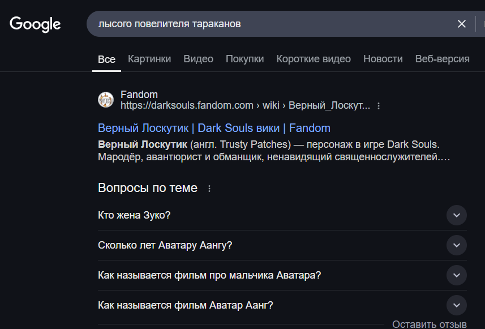
Task: Open the three-dot menu beside Вопросы по теме
Action: tap(209, 189)
